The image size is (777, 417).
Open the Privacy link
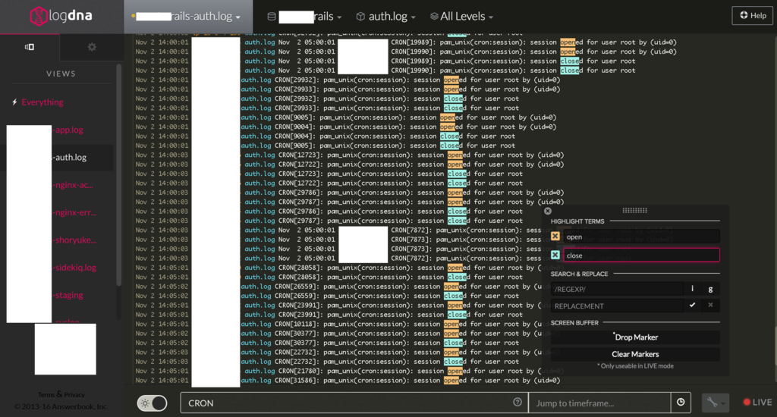pos(74,395)
